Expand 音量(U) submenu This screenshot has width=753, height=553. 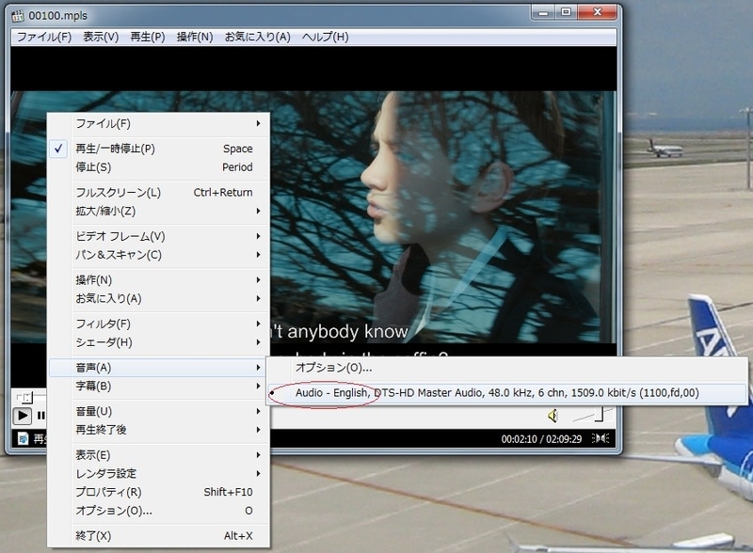point(158,411)
